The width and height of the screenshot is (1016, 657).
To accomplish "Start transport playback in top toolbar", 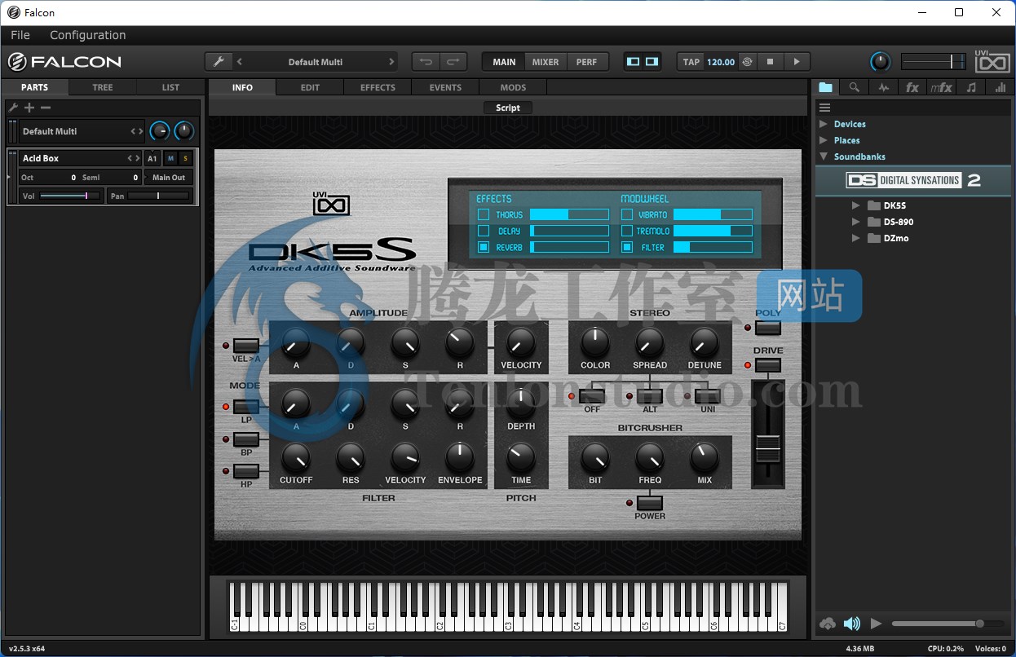I will [797, 62].
